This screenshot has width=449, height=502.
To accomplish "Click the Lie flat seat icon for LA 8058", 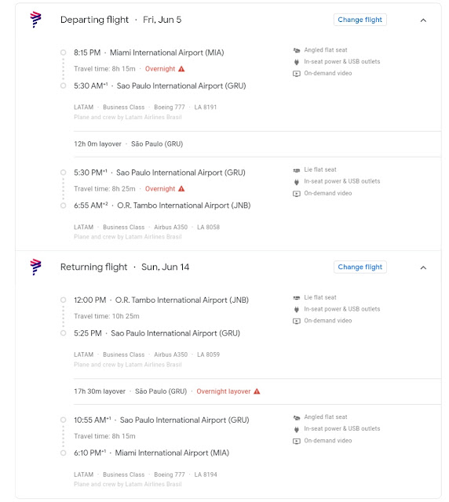I will tap(297, 170).
